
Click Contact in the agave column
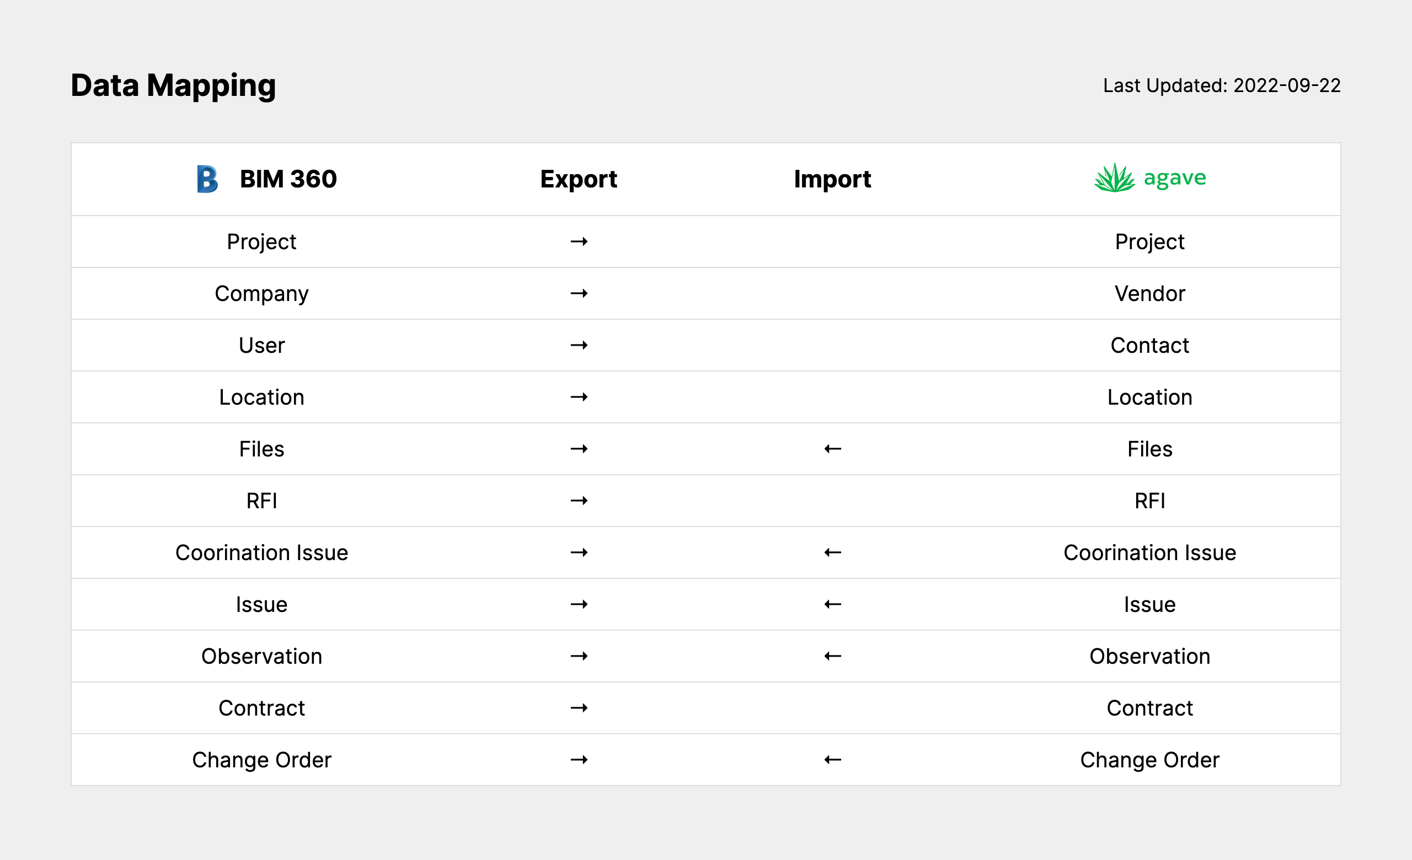click(1149, 345)
